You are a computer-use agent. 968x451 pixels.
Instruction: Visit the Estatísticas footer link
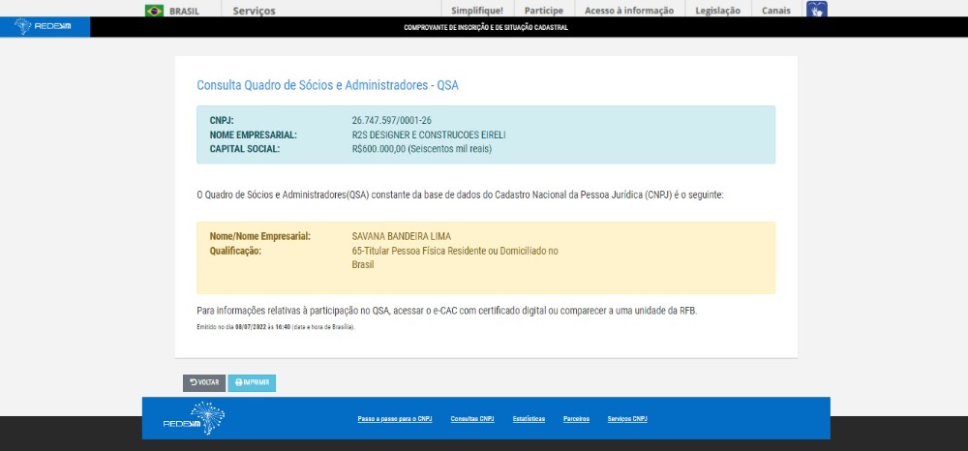coord(529,419)
